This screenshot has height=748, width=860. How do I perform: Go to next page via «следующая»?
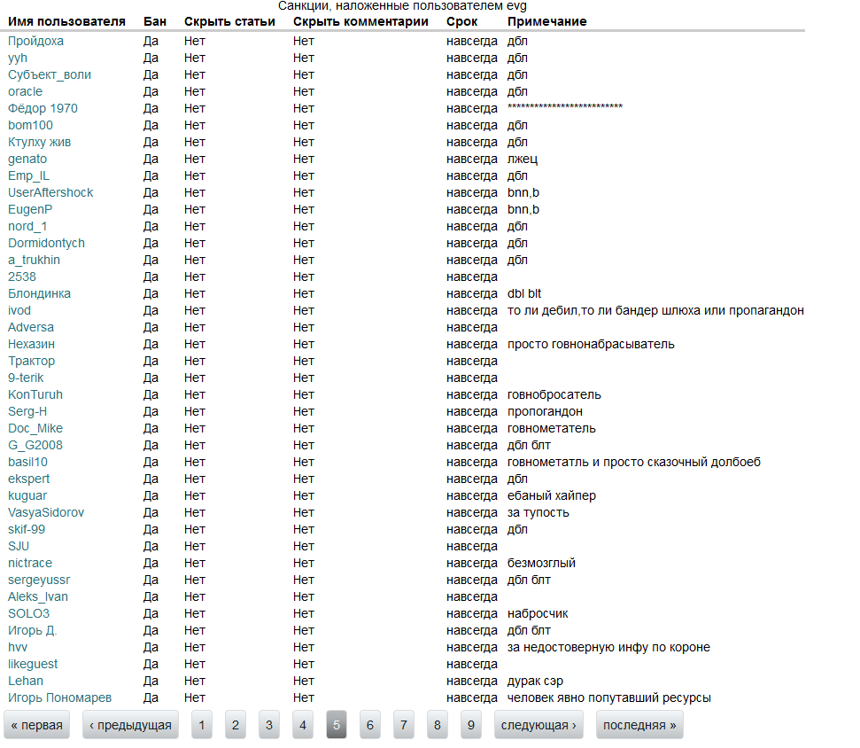pyautogui.click(x=538, y=725)
